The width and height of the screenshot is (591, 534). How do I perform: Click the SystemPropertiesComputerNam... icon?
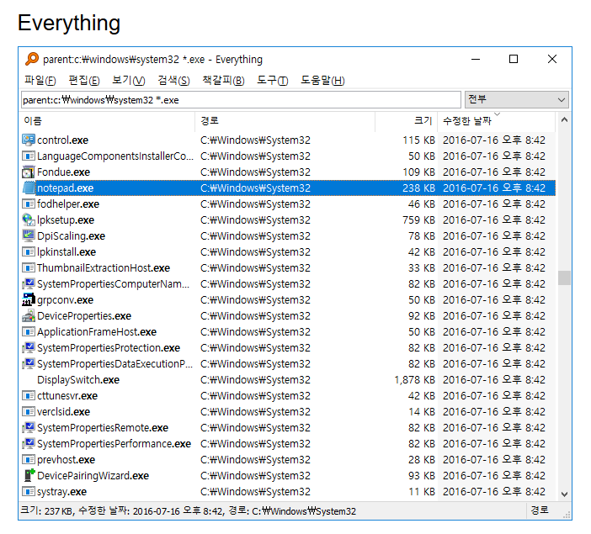click(29, 284)
